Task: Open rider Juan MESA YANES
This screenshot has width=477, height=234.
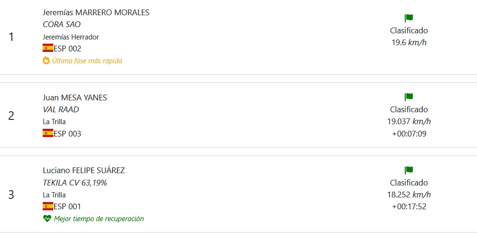Action: click(x=75, y=97)
